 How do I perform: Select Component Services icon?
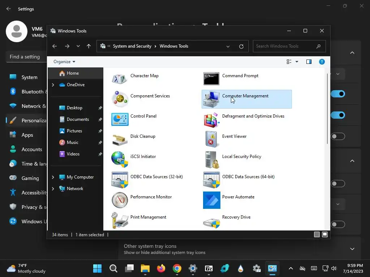pyautogui.click(x=120, y=99)
